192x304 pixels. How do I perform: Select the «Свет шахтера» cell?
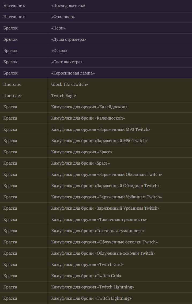[120, 62]
